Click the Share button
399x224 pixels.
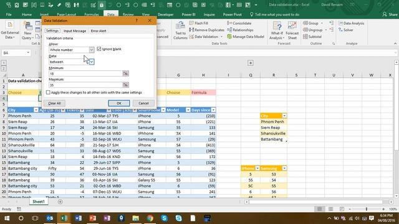[x=390, y=14]
